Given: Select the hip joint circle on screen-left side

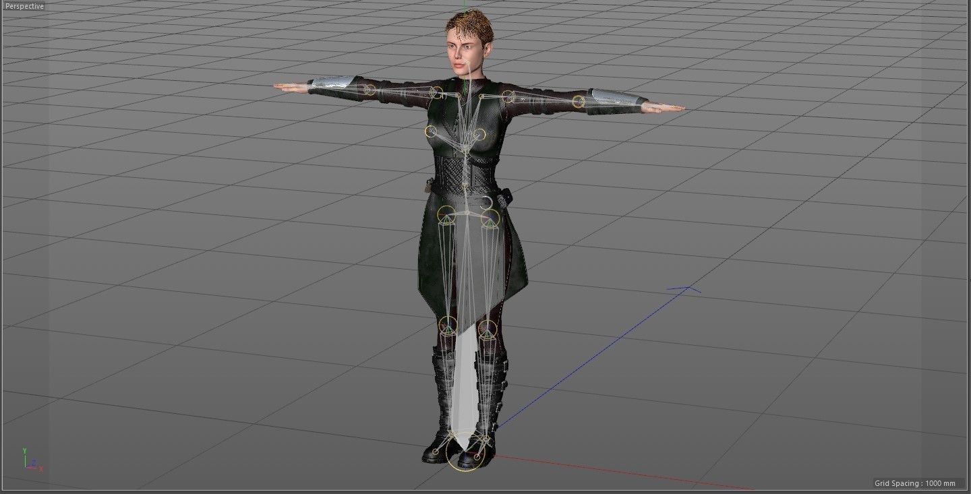Looking at the screenshot, I should click(447, 216).
